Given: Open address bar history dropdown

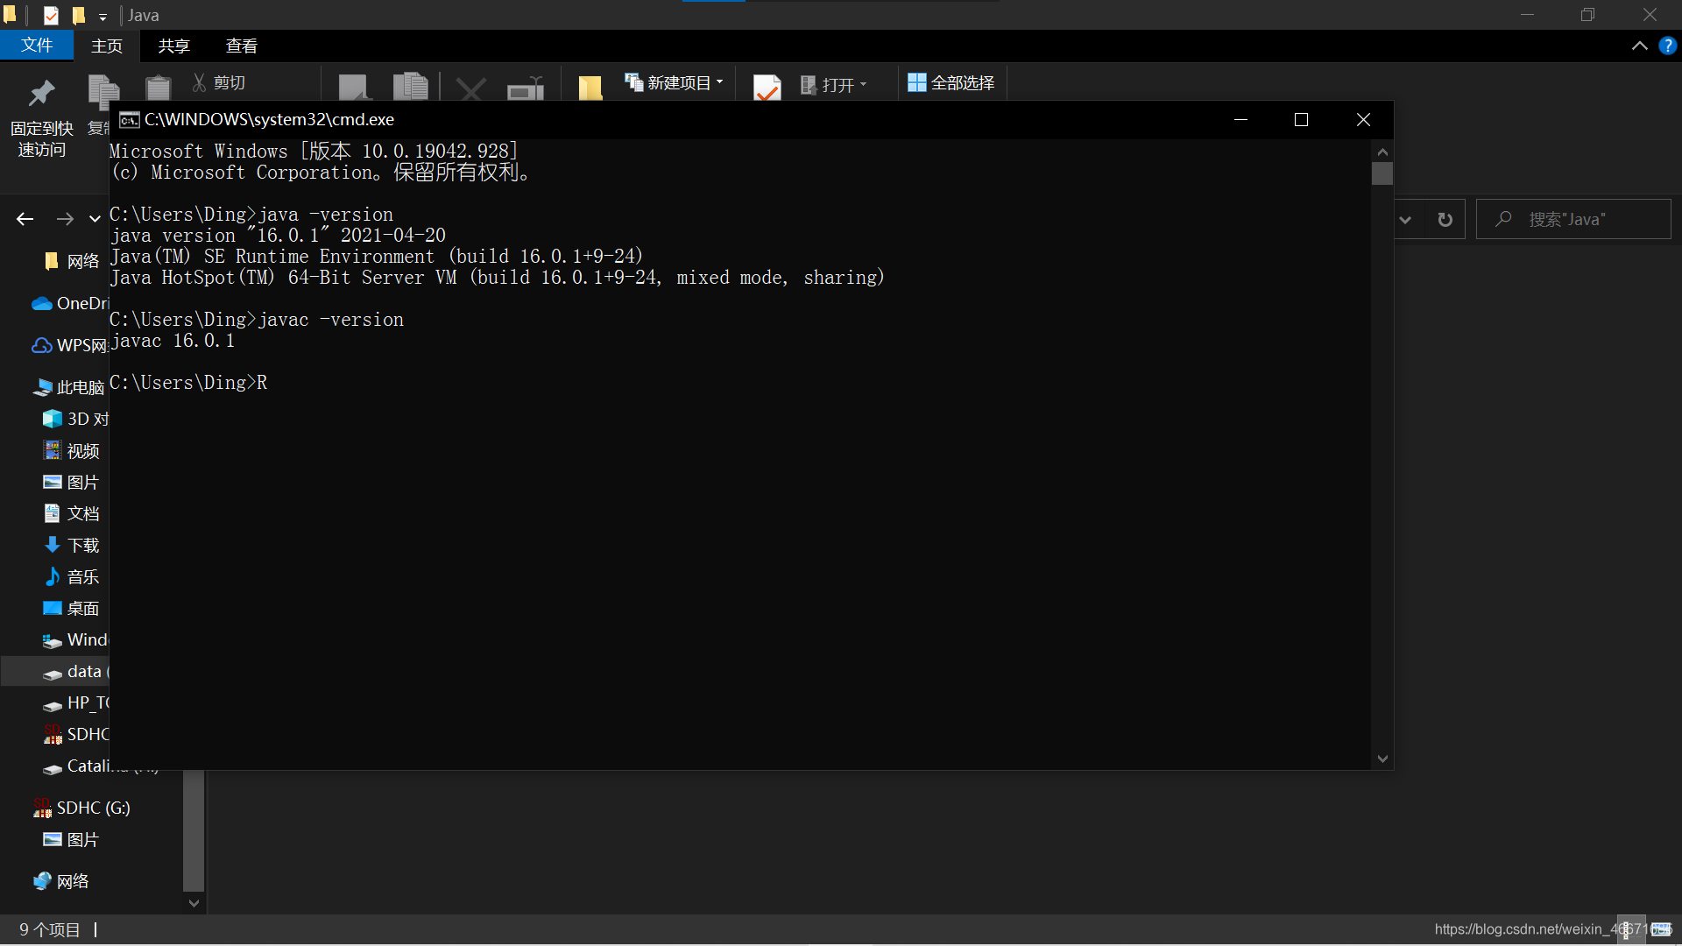Looking at the screenshot, I should coord(1405,220).
